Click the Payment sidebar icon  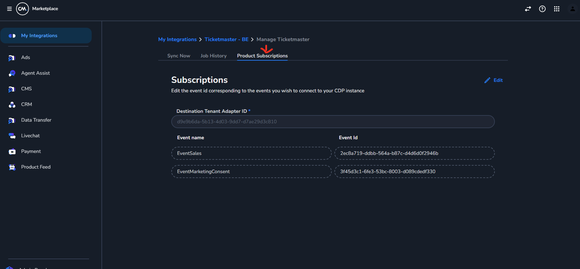click(x=12, y=152)
